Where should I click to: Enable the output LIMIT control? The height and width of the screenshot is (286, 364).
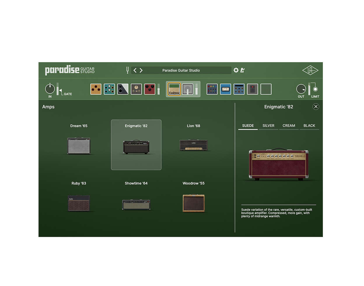pos(314,89)
